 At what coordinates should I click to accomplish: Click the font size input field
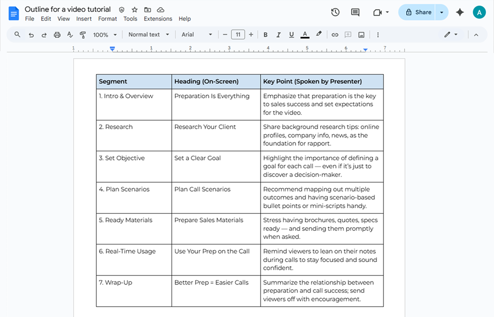click(238, 35)
